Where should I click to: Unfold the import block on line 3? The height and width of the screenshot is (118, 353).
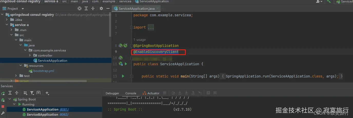click(132, 27)
